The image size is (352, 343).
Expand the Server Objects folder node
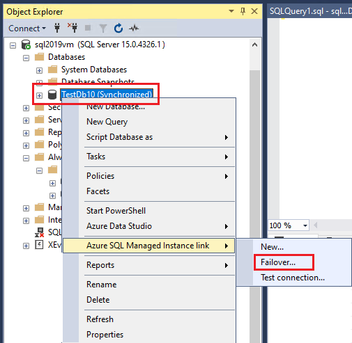(26, 120)
